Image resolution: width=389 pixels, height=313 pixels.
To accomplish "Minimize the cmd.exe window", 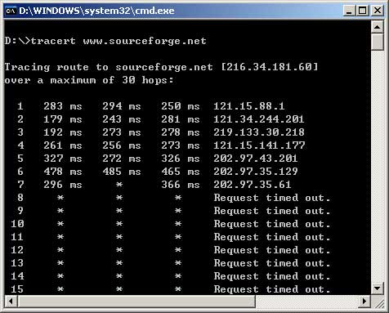I will pos(349,11).
